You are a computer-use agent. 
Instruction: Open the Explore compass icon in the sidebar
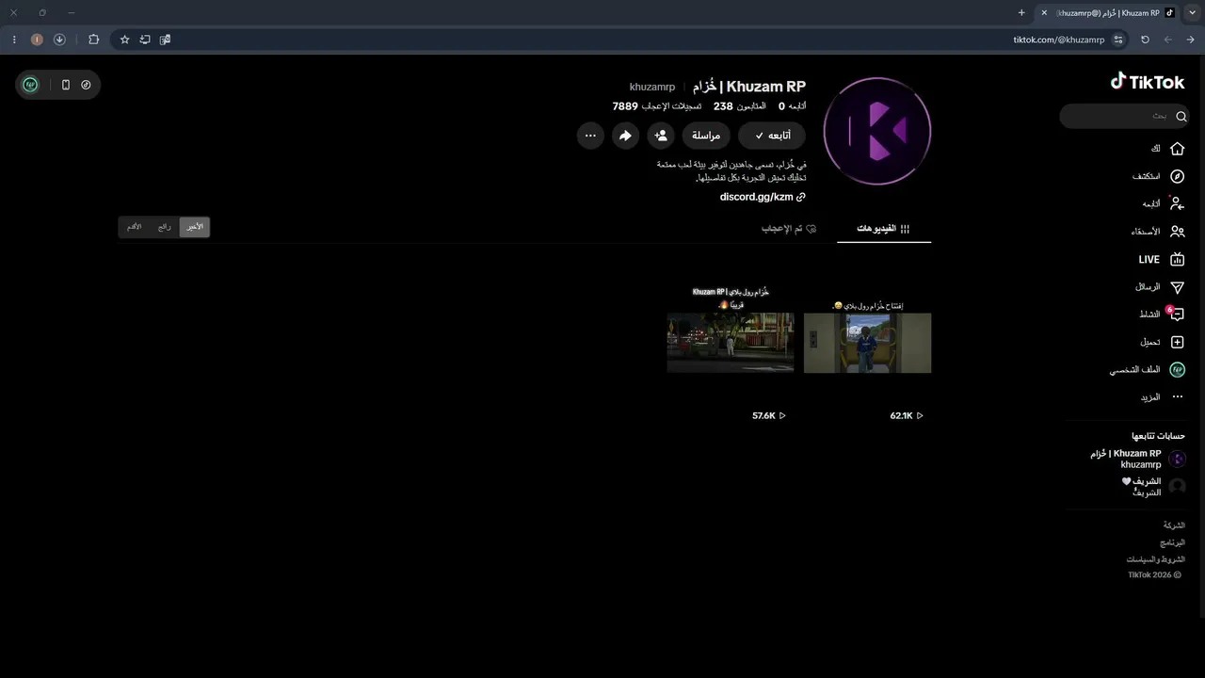[1177, 176]
